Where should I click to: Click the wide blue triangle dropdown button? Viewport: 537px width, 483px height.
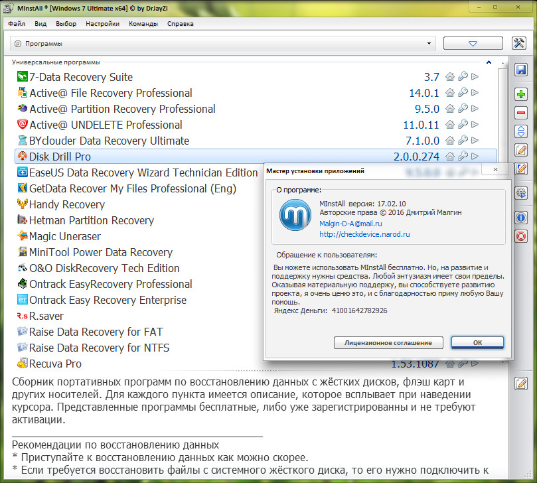(473, 44)
